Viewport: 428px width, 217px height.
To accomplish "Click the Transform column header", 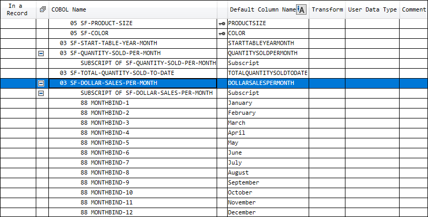I will (327, 9).
